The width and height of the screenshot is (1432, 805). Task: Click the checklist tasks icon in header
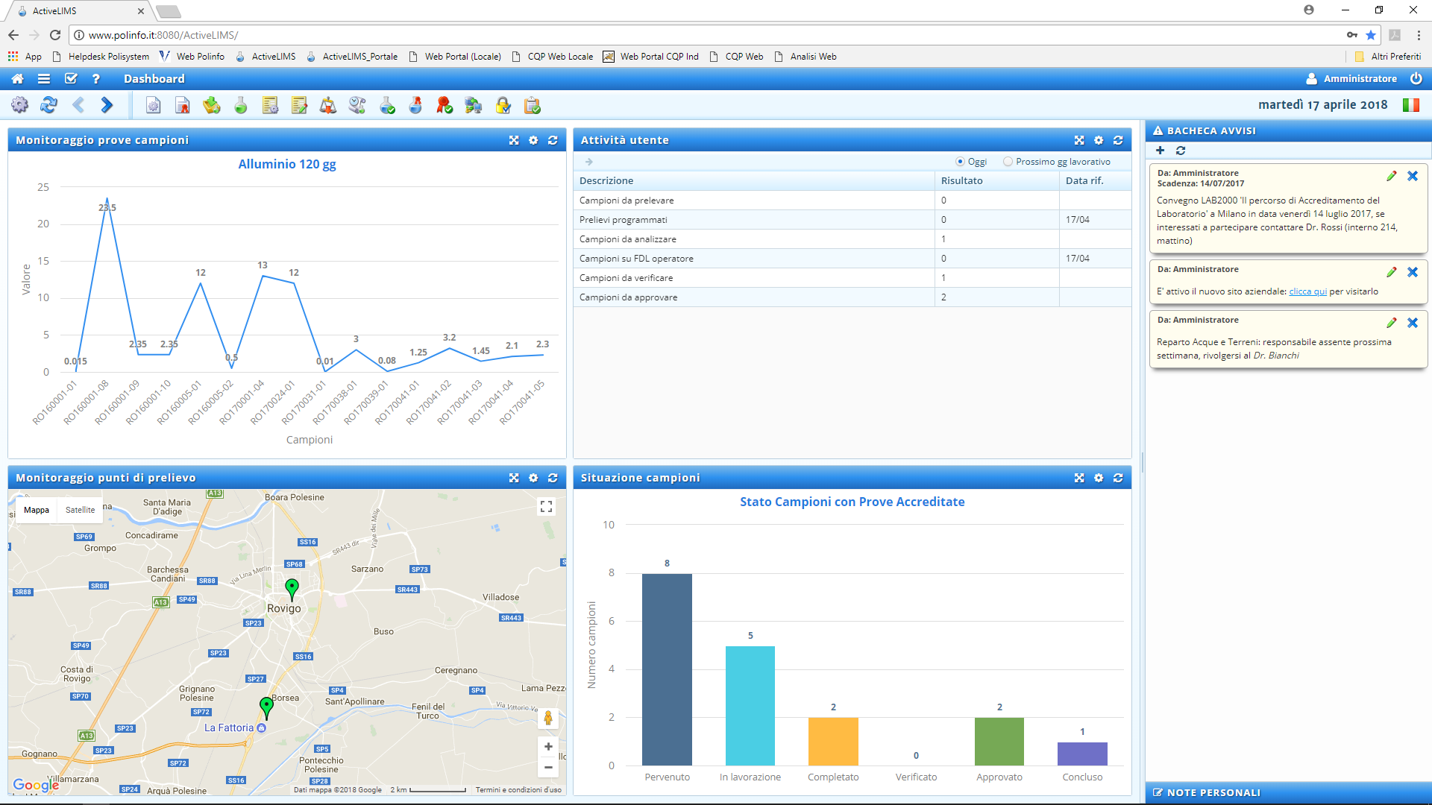(x=71, y=79)
